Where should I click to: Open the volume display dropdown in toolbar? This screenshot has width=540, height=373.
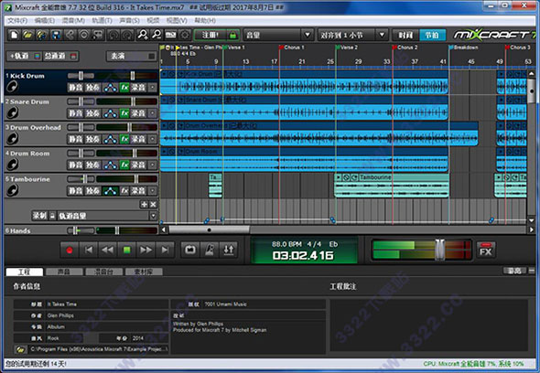pos(308,35)
